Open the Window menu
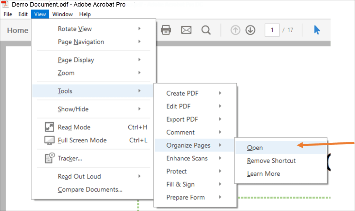Viewport: 355px width, 211px height. 63,14
